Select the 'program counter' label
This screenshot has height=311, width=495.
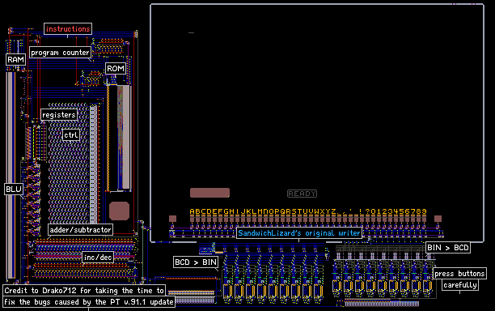coord(61,53)
